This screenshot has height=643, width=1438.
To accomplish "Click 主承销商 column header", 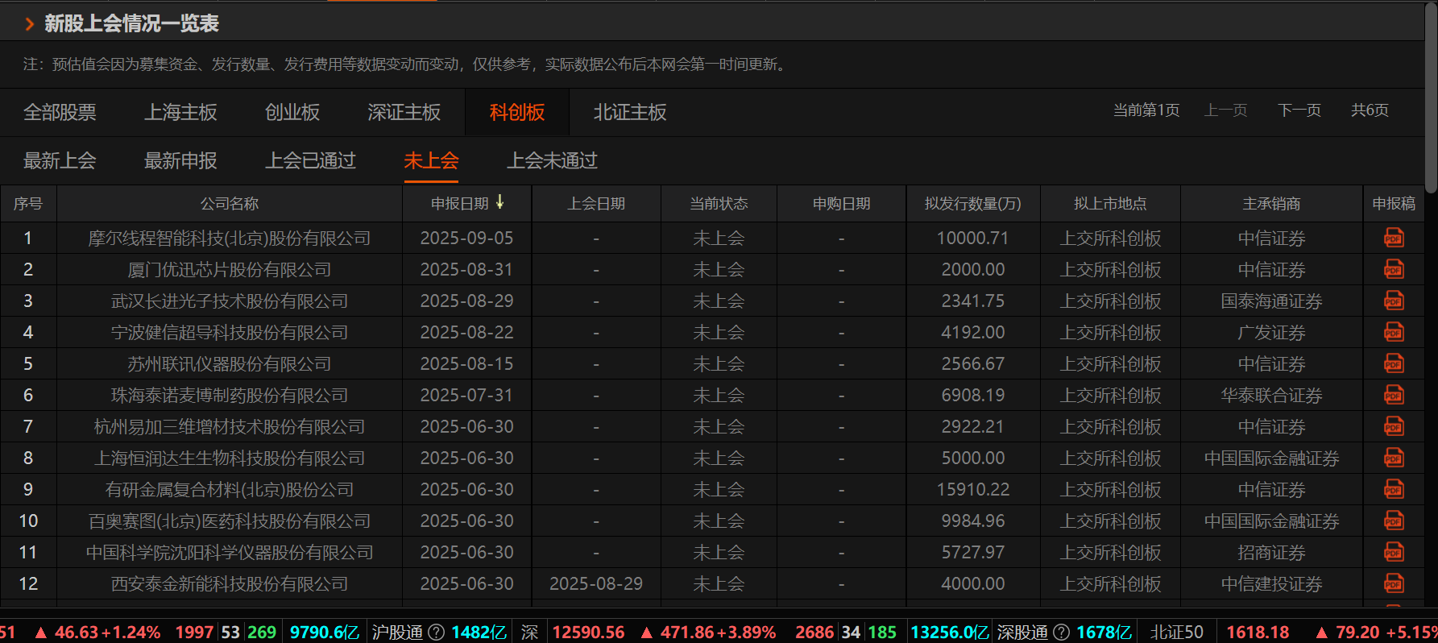I will [x=1271, y=204].
